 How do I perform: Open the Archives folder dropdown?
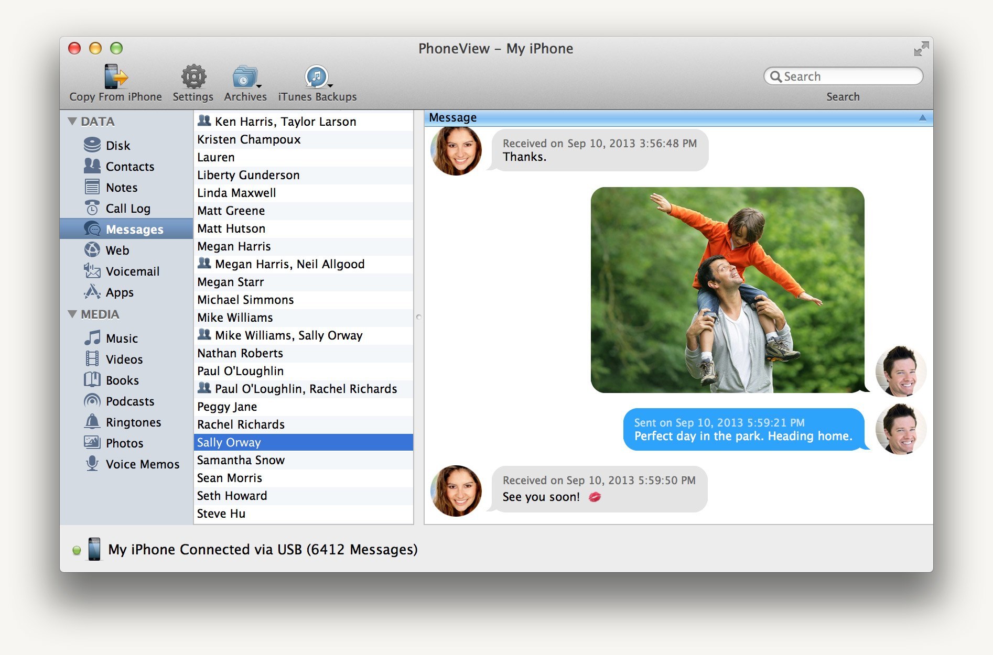245,77
